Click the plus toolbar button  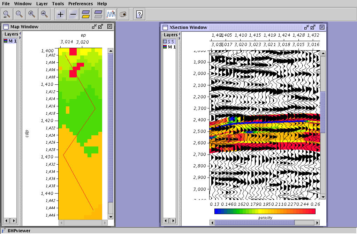coord(61,14)
